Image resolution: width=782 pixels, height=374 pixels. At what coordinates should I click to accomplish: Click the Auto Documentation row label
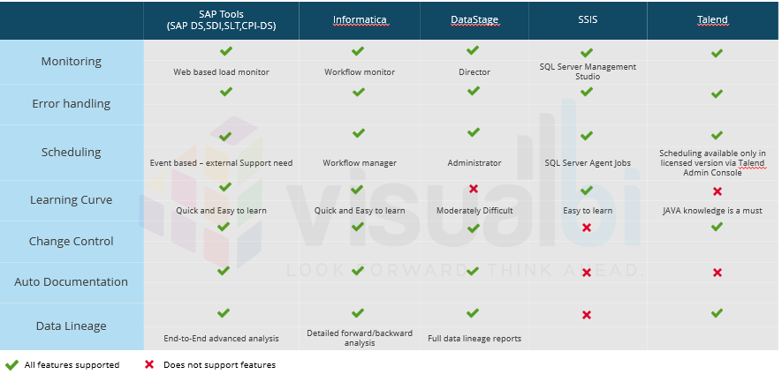[72, 282]
